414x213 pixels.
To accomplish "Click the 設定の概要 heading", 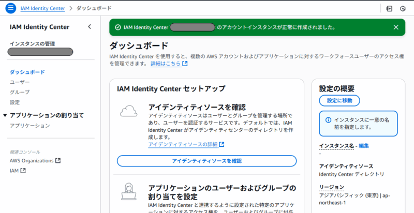I will coord(337,88).
